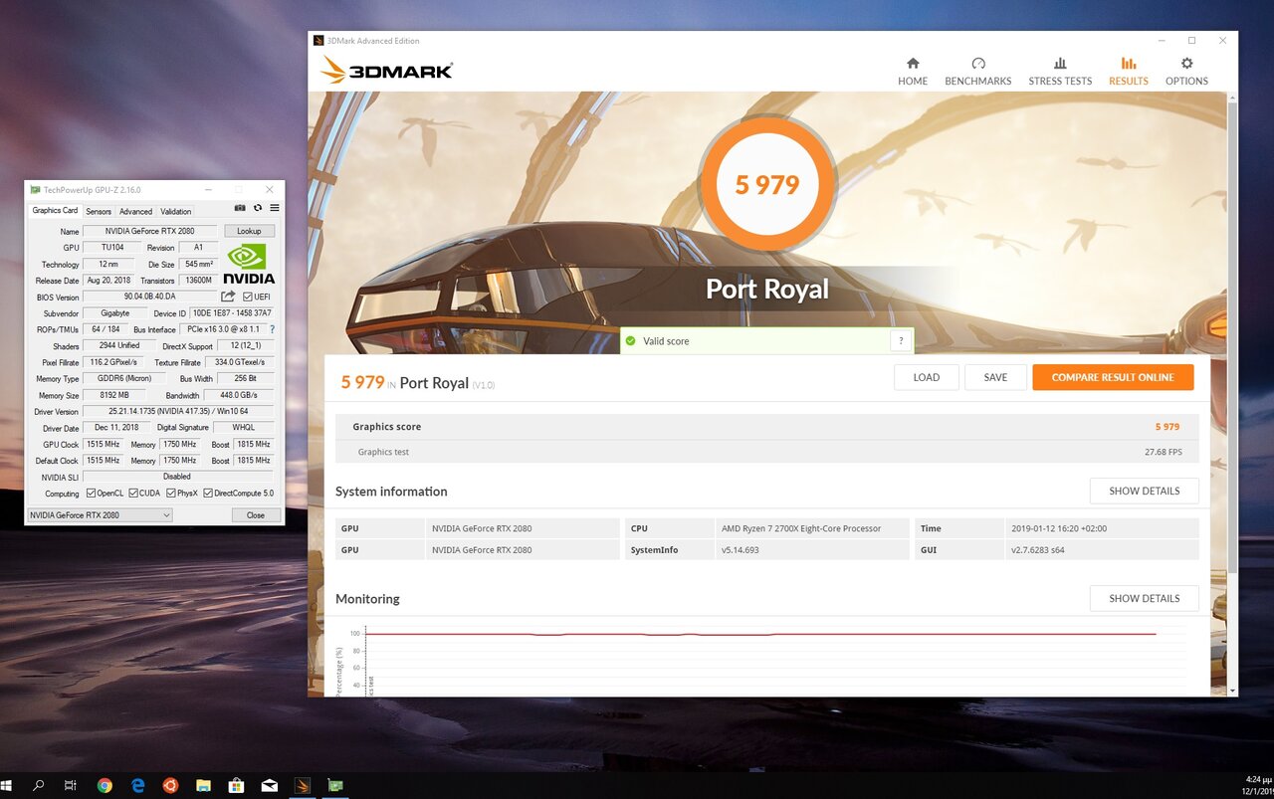The height and width of the screenshot is (799, 1274).
Task: Open STRESS TESTS in 3DMark
Action: 1060,72
